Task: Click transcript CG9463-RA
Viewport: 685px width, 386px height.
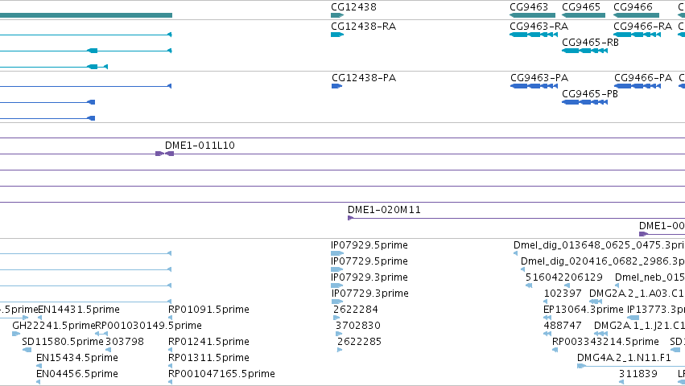Action: tap(534, 35)
